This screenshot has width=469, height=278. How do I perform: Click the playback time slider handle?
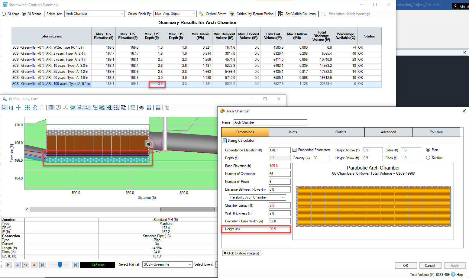click(60, 265)
